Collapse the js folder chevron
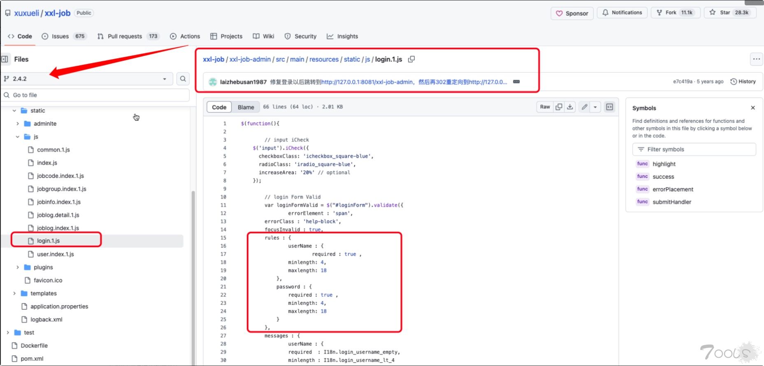The height and width of the screenshot is (366, 764). tap(18, 137)
